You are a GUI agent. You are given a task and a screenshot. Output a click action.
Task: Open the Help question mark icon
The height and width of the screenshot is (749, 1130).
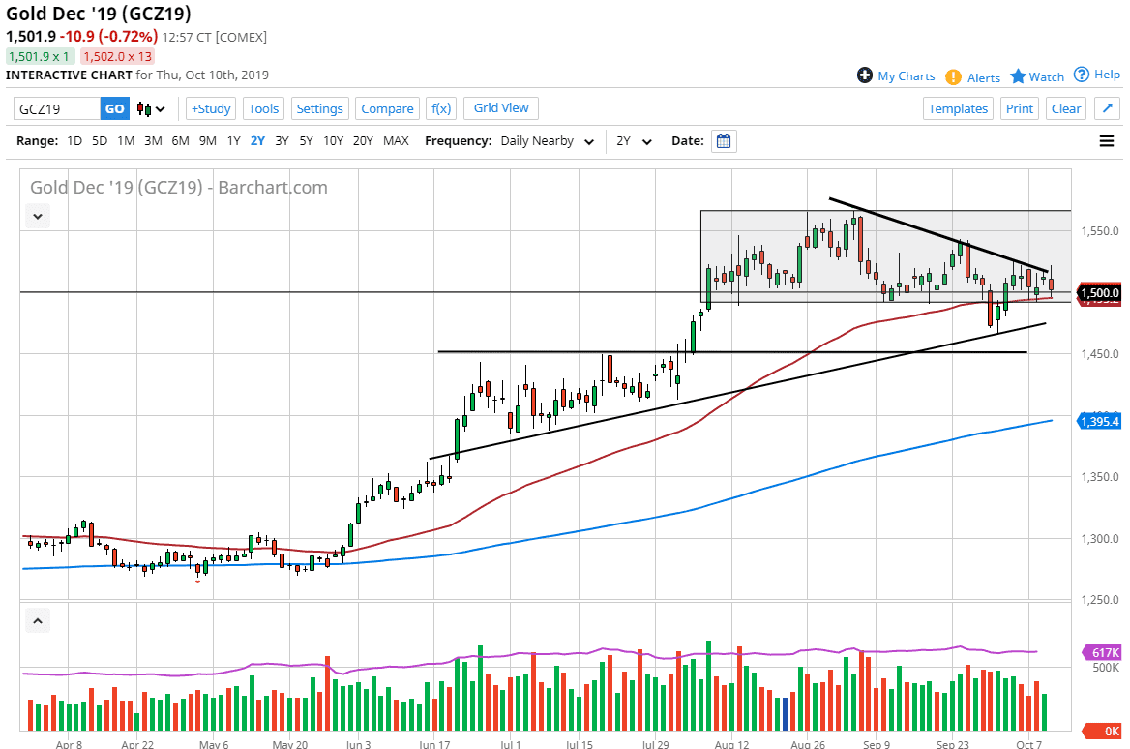click(x=1082, y=75)
